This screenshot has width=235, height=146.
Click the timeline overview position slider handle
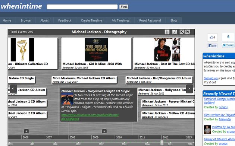click(x=162, y=143)
